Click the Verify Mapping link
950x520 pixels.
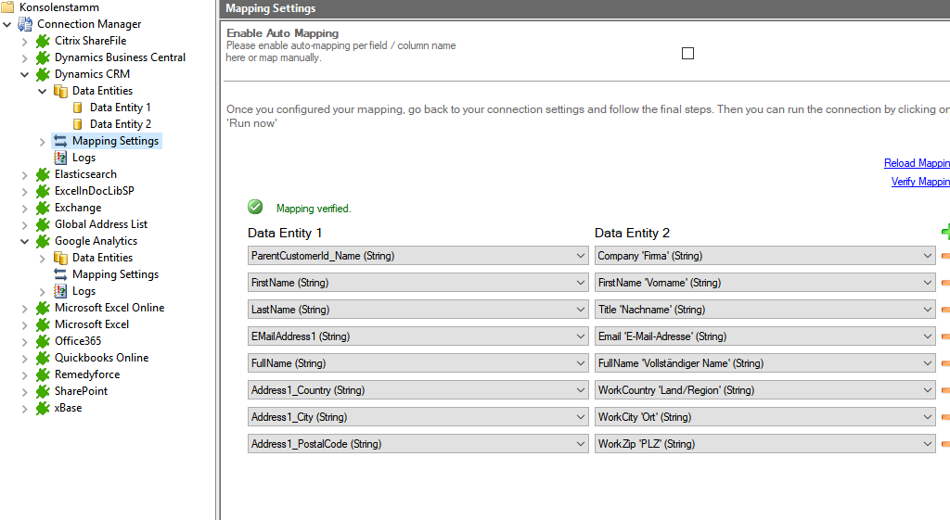919,182
